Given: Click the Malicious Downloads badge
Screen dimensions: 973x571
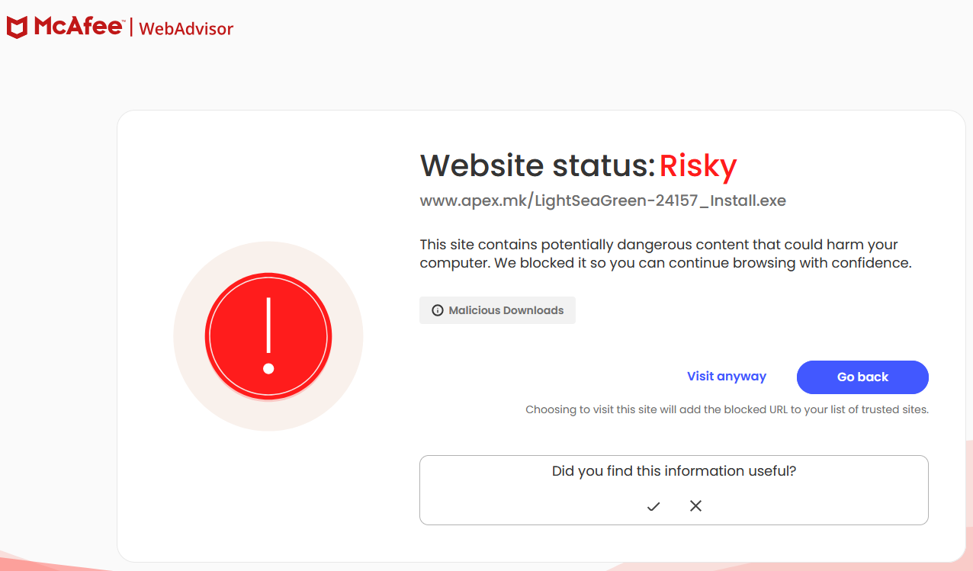Looking at the screenshot, I should point(497,310).
